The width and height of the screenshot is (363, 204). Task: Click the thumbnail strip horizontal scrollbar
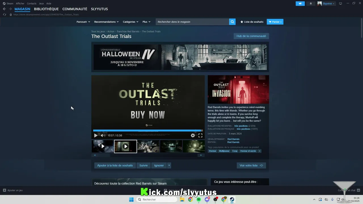148,155
